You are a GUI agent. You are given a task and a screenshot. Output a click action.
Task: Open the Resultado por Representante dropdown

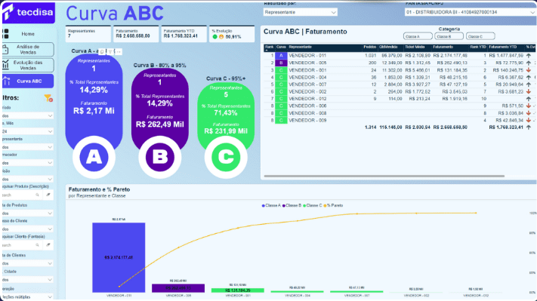click(301, 12)
